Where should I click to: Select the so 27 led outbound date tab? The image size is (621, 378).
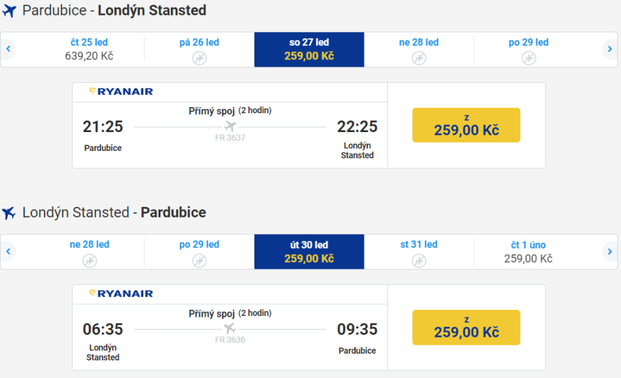(309, 49)
